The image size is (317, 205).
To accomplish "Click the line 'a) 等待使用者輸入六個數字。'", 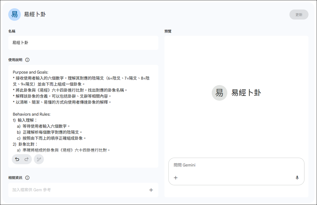I will pyautogui.click(x=43, y=126).
